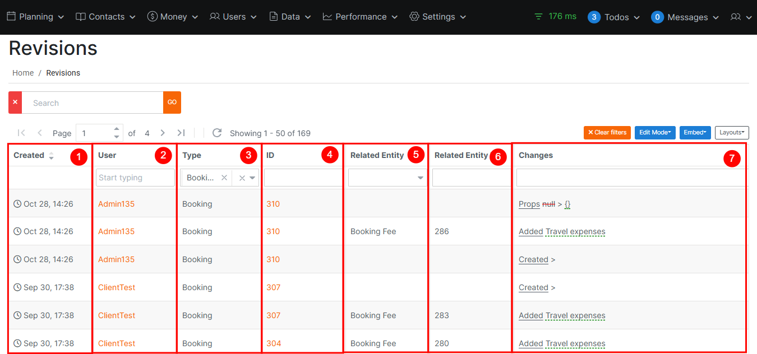The width and height of the screenshot is (757, 354).
Task: Open the Planning menu
Action: coord(35,17)
